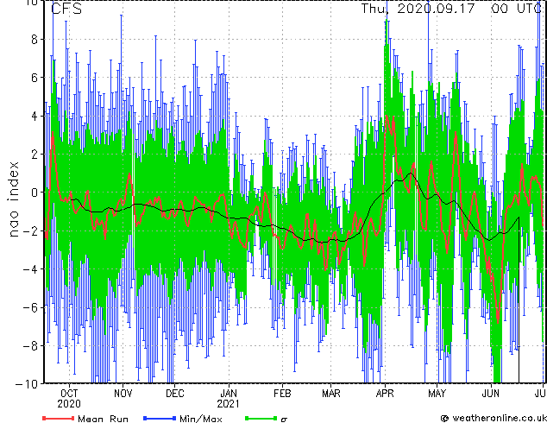The height and width of the screenshot is (423, 547).
Task: Click the red Mean Run legend line
Action: tap(58, 418)
